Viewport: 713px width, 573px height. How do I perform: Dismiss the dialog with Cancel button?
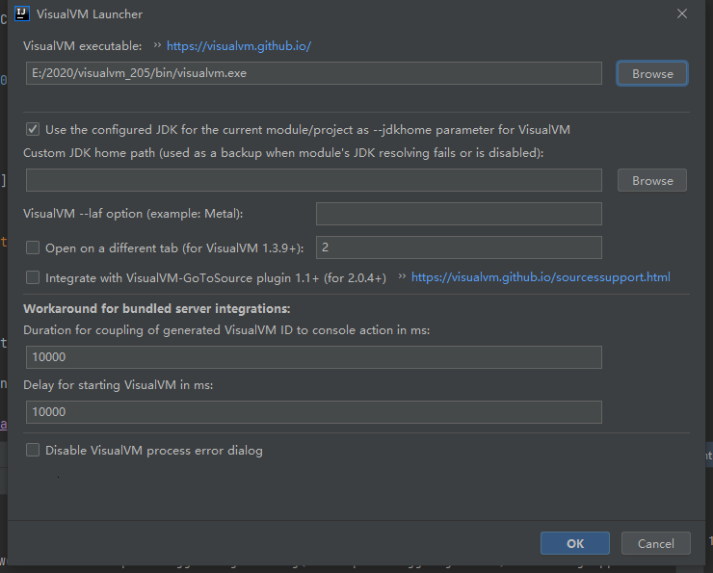point(656,543)
